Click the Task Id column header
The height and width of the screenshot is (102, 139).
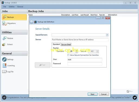102,15
